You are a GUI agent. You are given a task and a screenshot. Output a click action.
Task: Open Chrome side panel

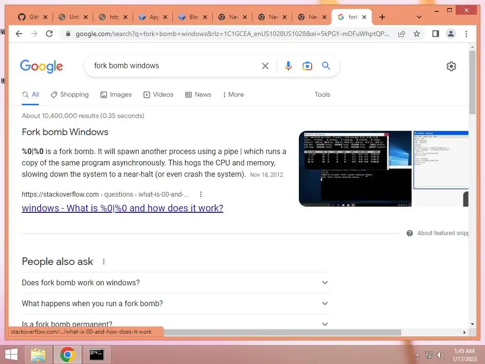point(436,34)
